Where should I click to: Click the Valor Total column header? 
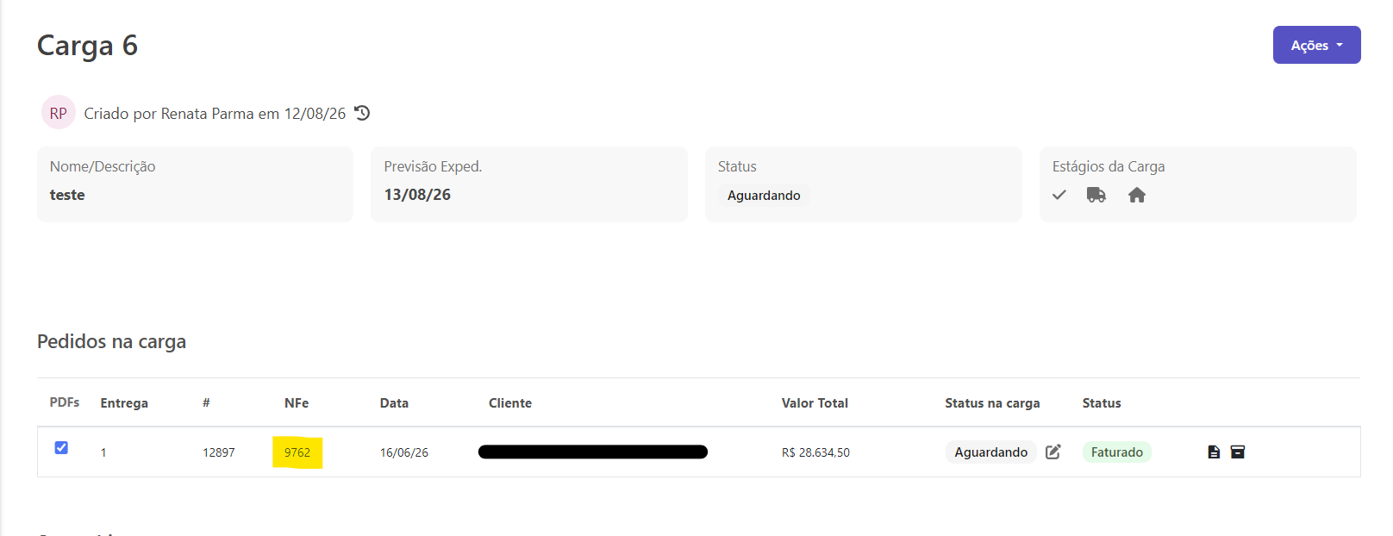pyautogui.click(x=815, y=402)
